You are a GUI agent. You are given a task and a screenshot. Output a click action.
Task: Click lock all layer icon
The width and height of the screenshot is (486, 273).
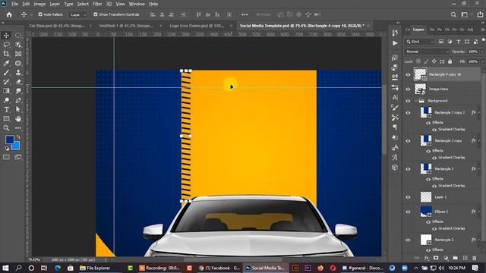[450, 61]
